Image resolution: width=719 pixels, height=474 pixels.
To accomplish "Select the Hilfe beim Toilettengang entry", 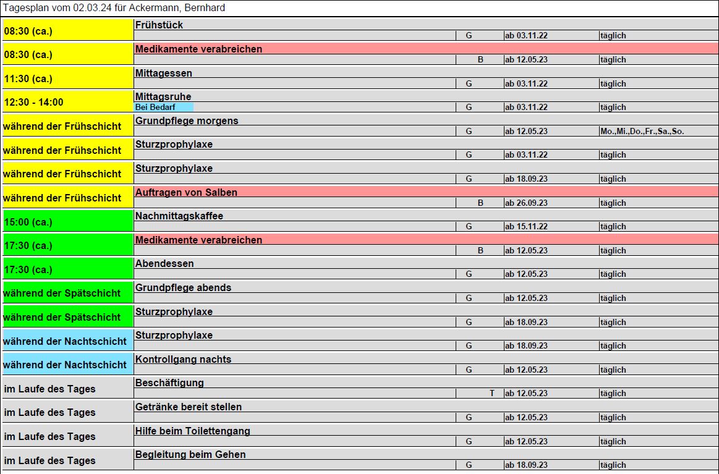I will (193, 431).
